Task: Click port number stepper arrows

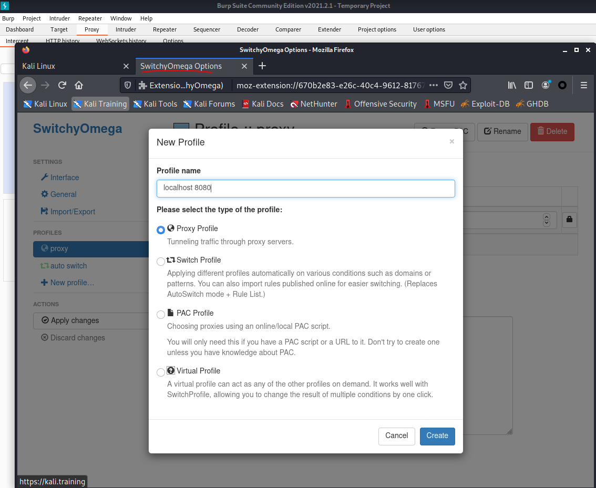Action: (x=547, y=220)
